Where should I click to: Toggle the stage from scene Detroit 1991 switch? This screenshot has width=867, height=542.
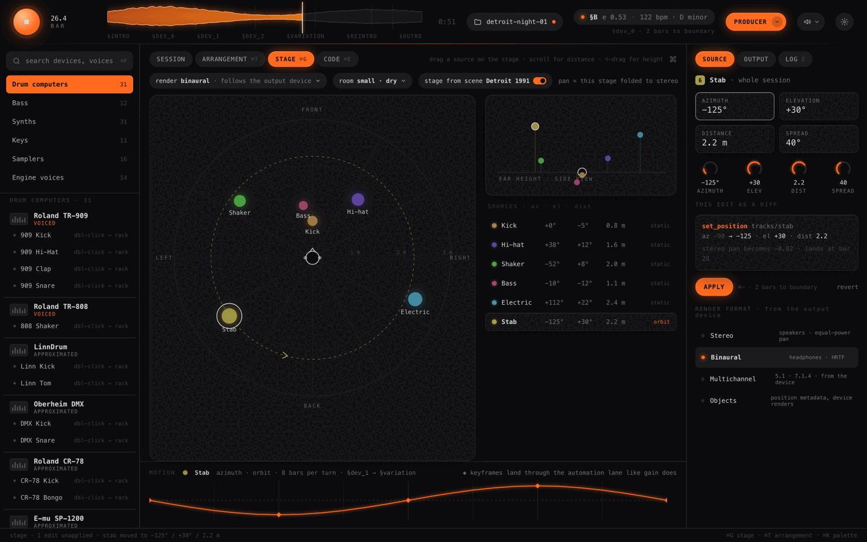[539, 81]
